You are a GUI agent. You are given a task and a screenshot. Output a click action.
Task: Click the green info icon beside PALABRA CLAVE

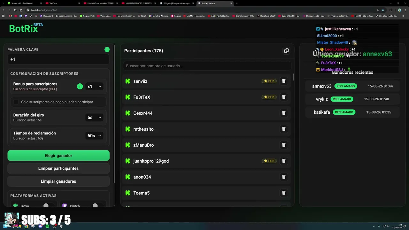coord(107,50)
